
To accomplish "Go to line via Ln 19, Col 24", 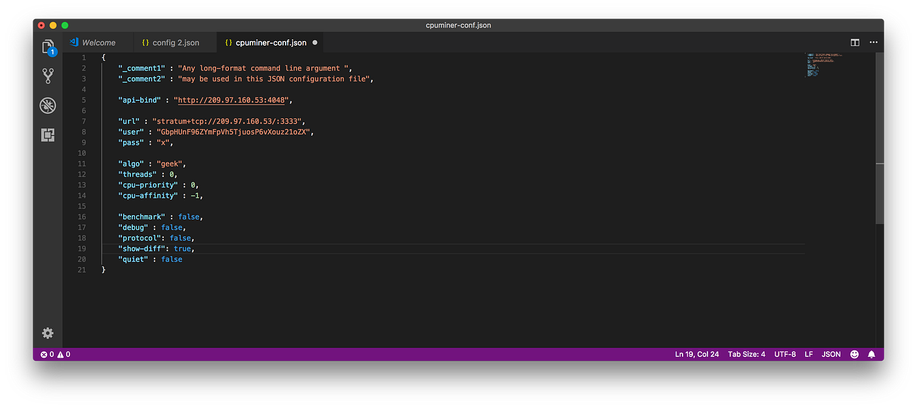I will pos(697,354).
